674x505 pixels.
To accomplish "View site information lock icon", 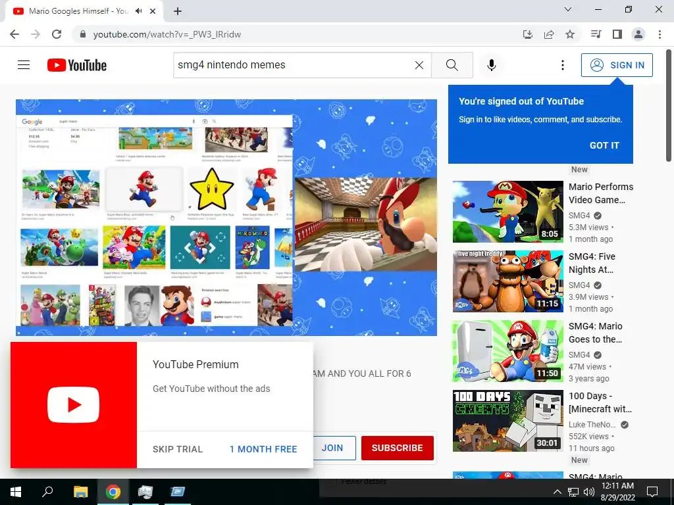I will click(x=83, y=34).
